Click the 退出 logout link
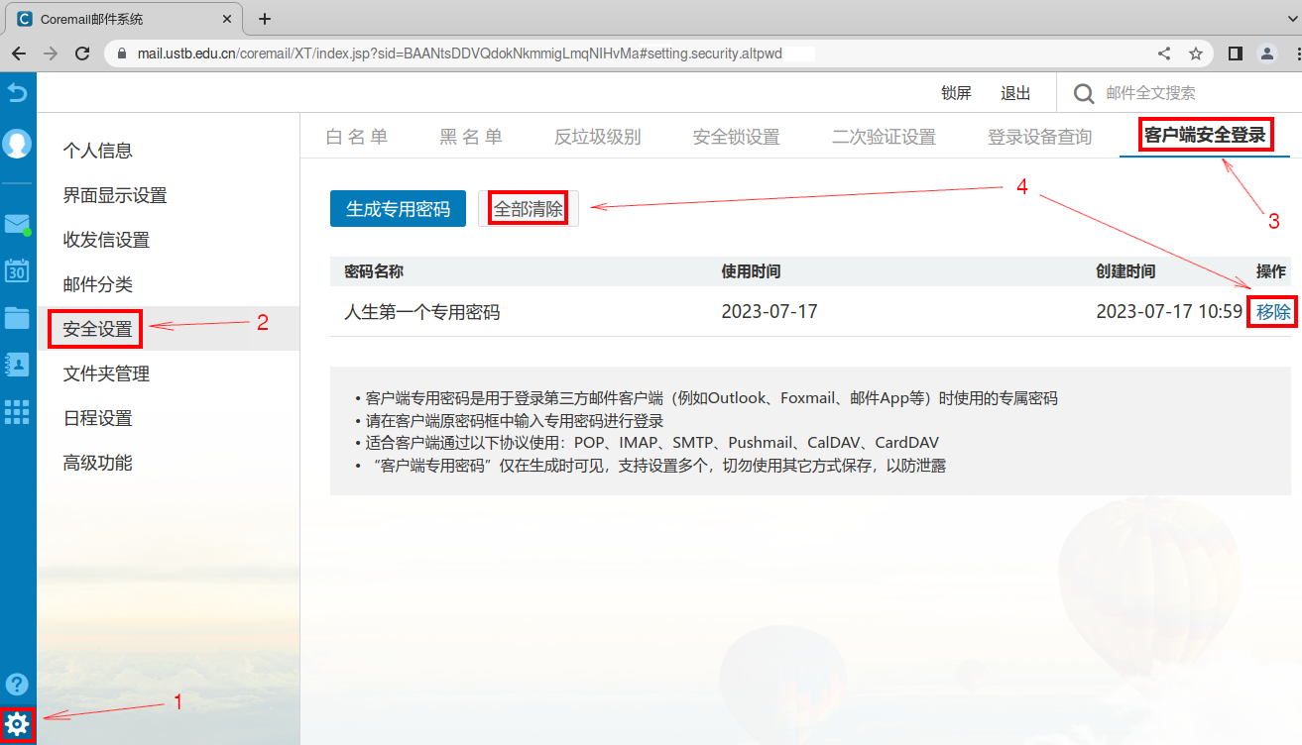 click(x=1015, y=93)
